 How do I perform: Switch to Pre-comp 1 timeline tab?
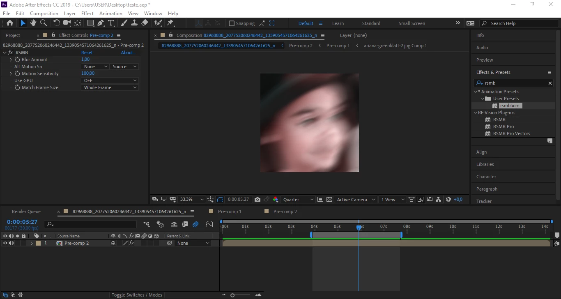[x=230, y=212]
